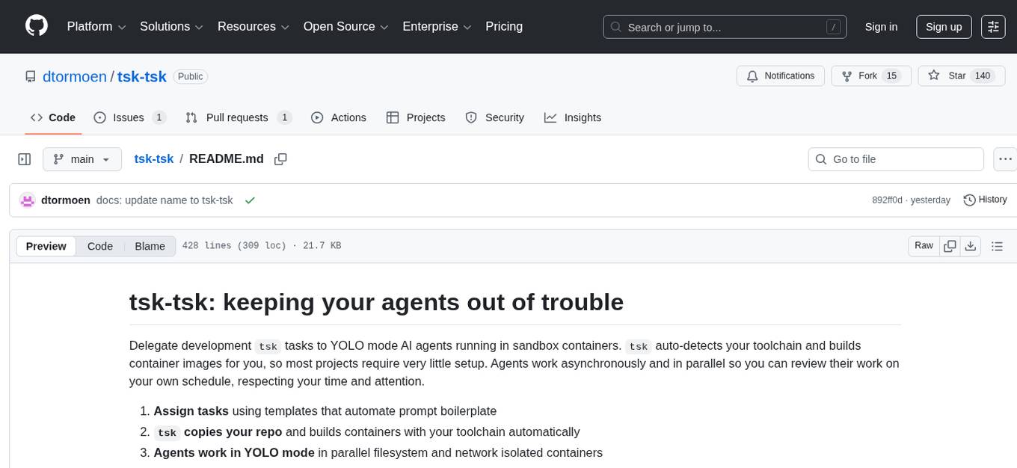Open the notifications bell icon
The width and height of the screenshot is (1017, 468).
(x=752, y=76)
